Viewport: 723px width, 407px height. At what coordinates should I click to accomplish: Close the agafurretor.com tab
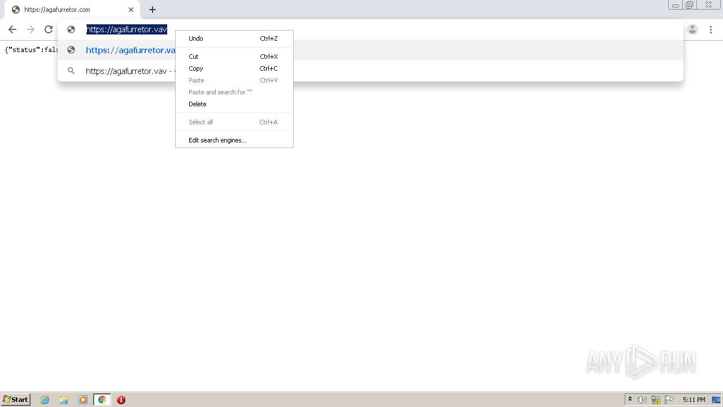click(131, 10)
